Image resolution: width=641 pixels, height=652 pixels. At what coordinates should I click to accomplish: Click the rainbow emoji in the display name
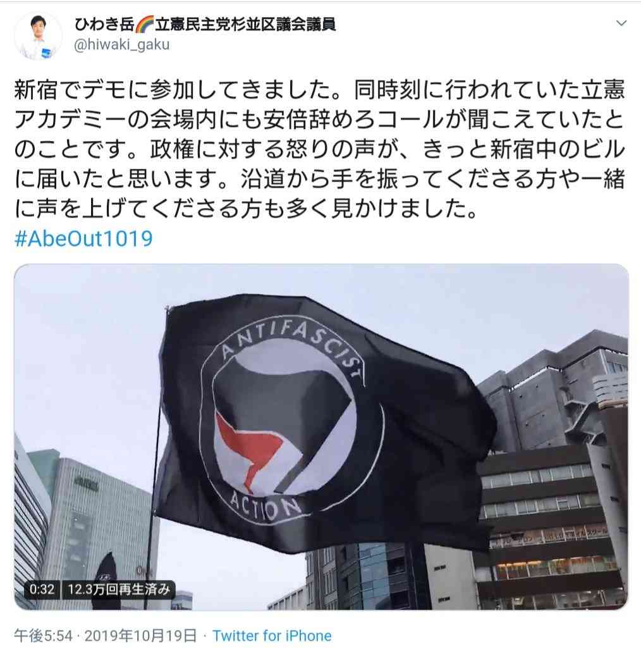click(x=145, y=25)
